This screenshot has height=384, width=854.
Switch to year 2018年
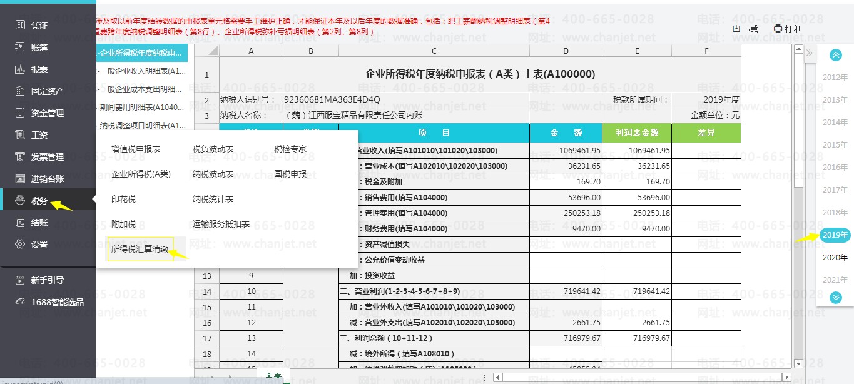click(835, 213)
